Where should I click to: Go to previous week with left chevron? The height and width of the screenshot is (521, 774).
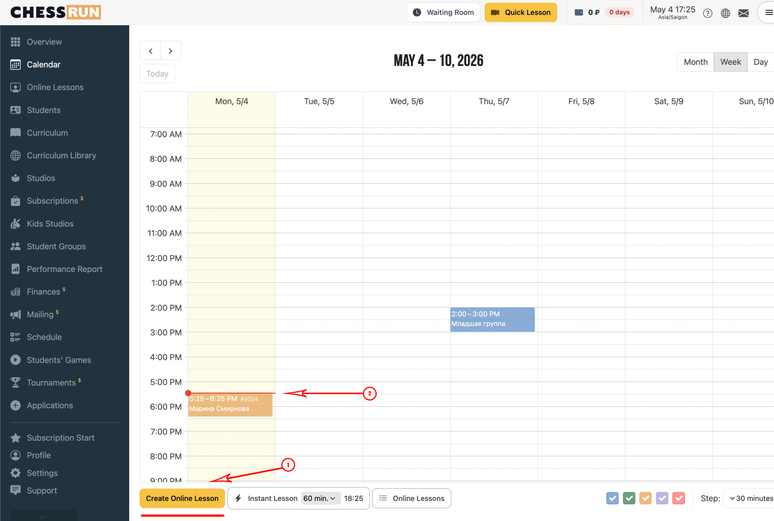tap(150, 51)
